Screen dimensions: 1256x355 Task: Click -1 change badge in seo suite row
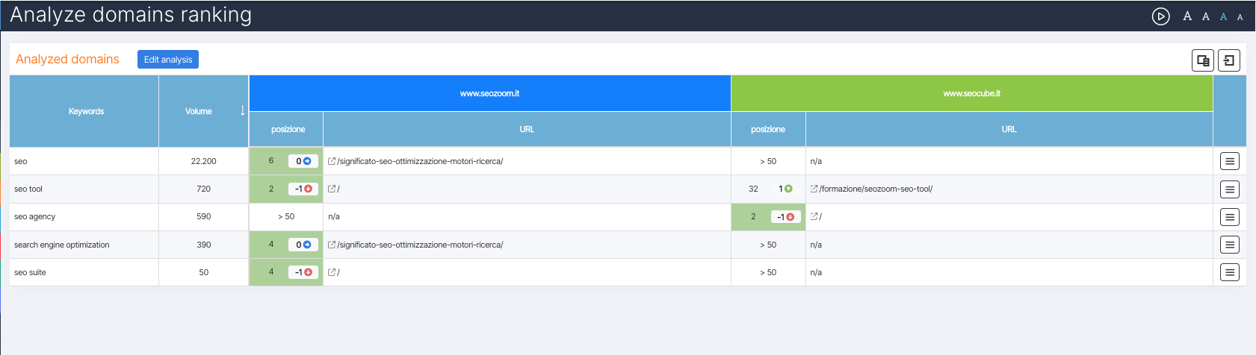[x=303, y=272]
